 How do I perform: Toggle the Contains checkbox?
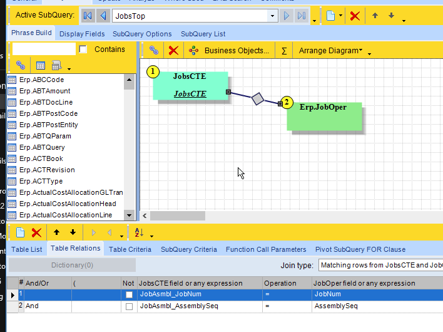pos(83,49)
